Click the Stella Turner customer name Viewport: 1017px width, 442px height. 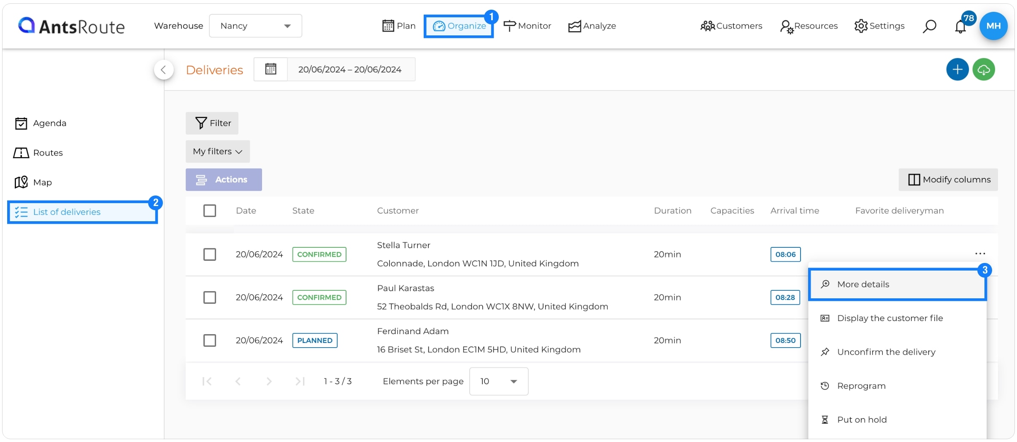403,245
